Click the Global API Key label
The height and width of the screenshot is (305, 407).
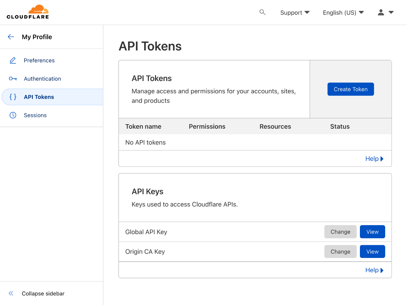[x=146, y=232]
